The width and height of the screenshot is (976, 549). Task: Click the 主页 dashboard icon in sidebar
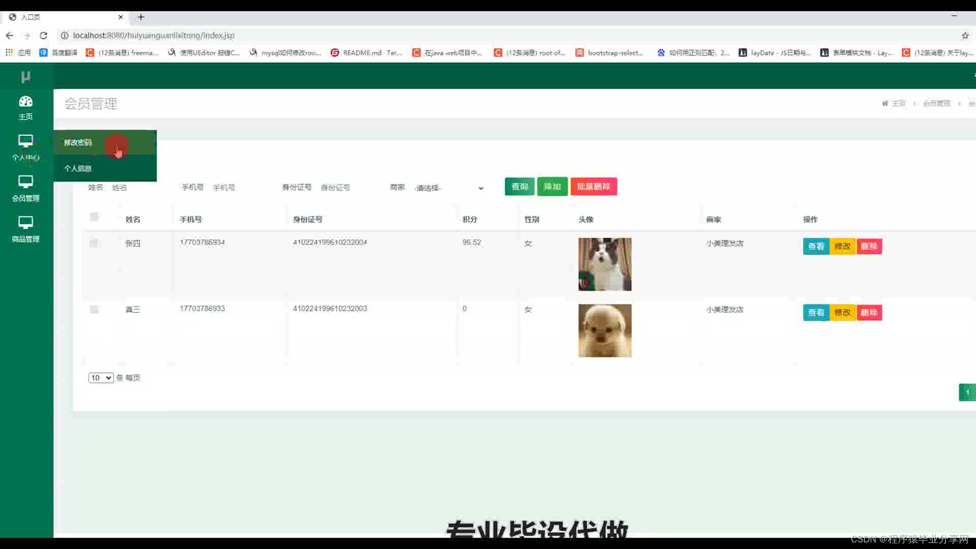[x=25, y=102]
